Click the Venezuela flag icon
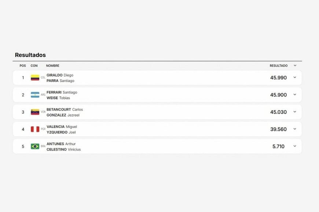The width and height of the screenshot is (319, 212). (35, 112)
